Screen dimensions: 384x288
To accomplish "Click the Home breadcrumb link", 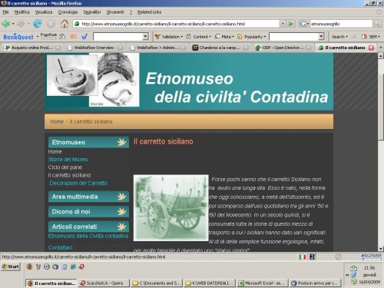I will click(57, 121).
